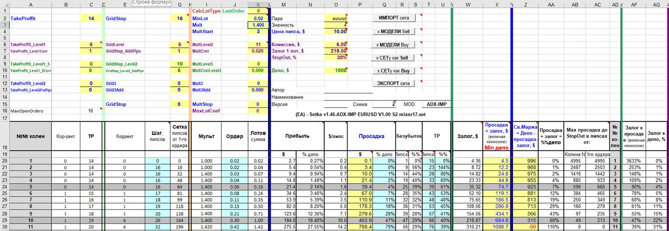The width and height of the screenshot is (669, 231).
Task: Click the к МОДЕЛИ Sell button
Action: [395, 31]
